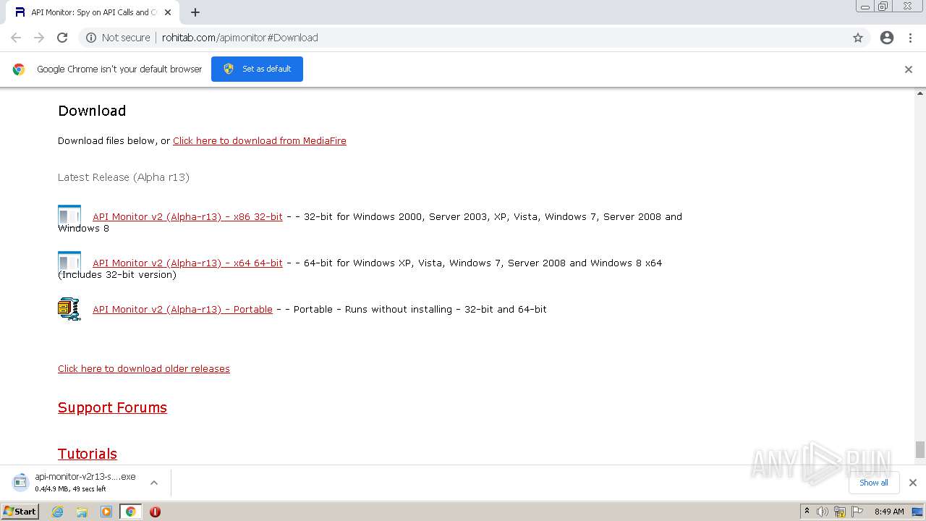Open the download older releases link

144,368
